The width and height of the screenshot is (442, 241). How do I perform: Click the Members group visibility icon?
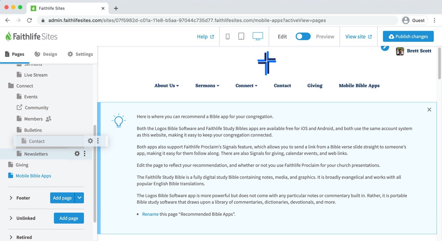(48, 119)
